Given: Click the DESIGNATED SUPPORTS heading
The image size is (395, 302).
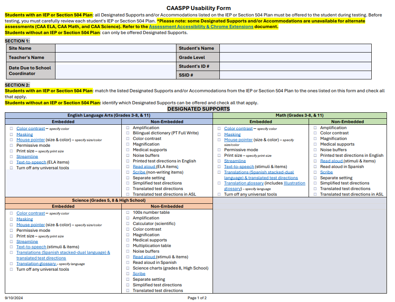Looking at the screenshot, I should pos(199,109).
